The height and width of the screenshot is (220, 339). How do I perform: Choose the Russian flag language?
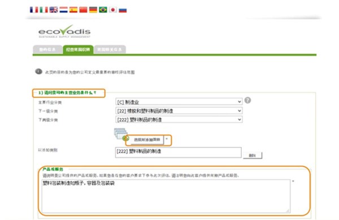click(x=123, y=10)
